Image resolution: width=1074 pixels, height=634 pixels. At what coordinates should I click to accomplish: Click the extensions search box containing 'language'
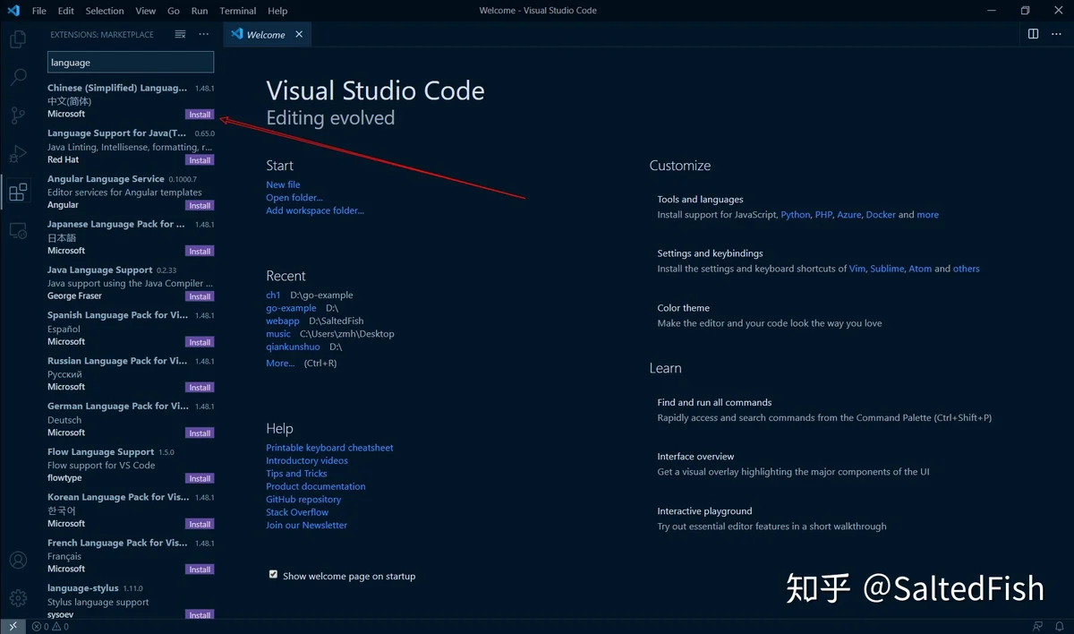131,62
